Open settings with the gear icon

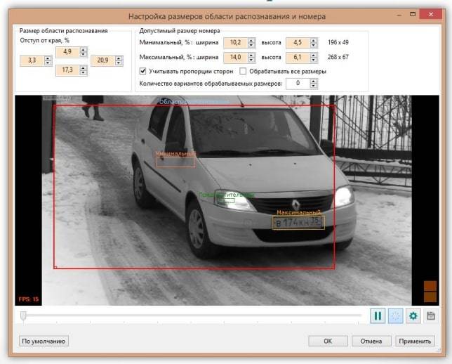pyautogui.click(x=413, y=316)
